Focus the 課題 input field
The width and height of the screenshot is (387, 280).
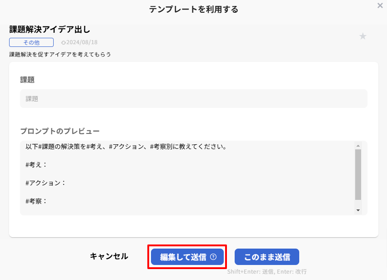pyautogui.click(x=193, y=98)
